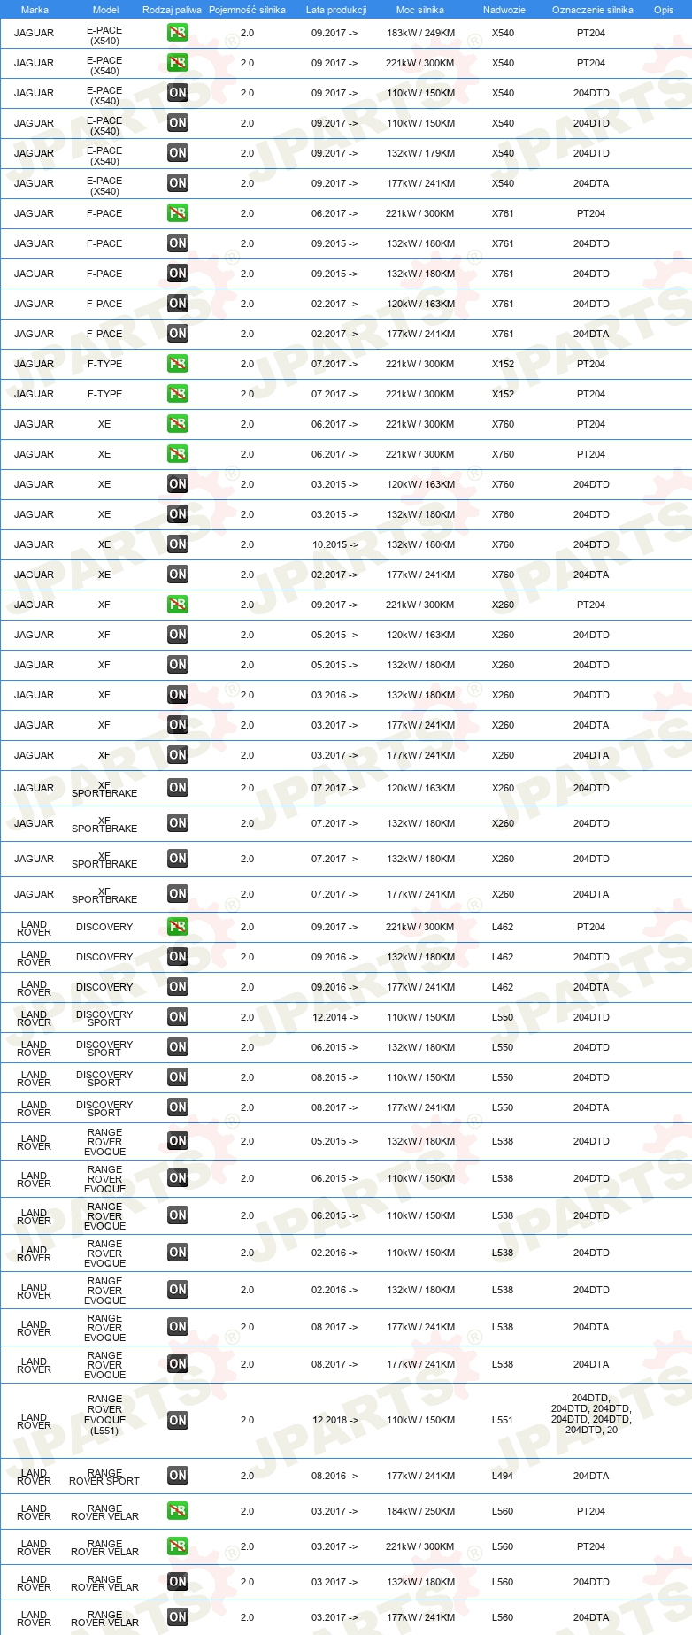Select the '184kW / 250KM' power cell
The image size is (692, 1635).
[420, 1511]
